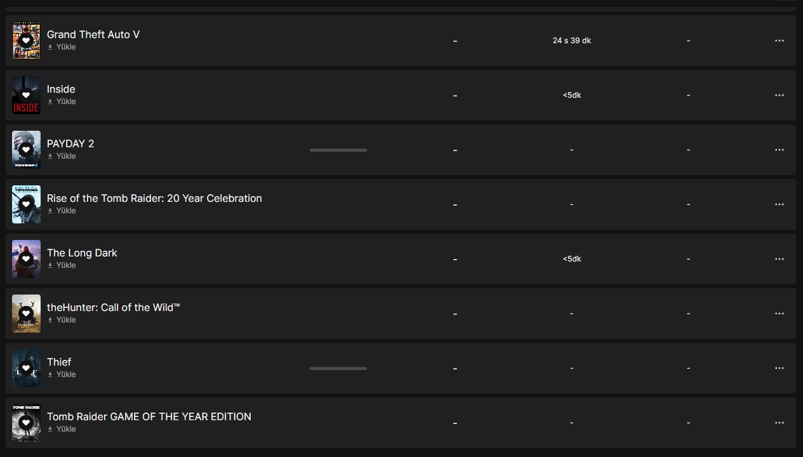
Task: Install Rise of the Tomb Raider via Yükle
Action: click(x=62, y=211)
